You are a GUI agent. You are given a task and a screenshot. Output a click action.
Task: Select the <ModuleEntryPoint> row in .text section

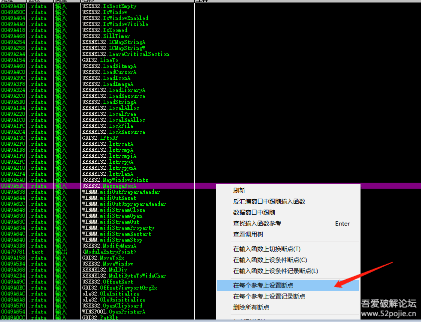coord(108,252)
